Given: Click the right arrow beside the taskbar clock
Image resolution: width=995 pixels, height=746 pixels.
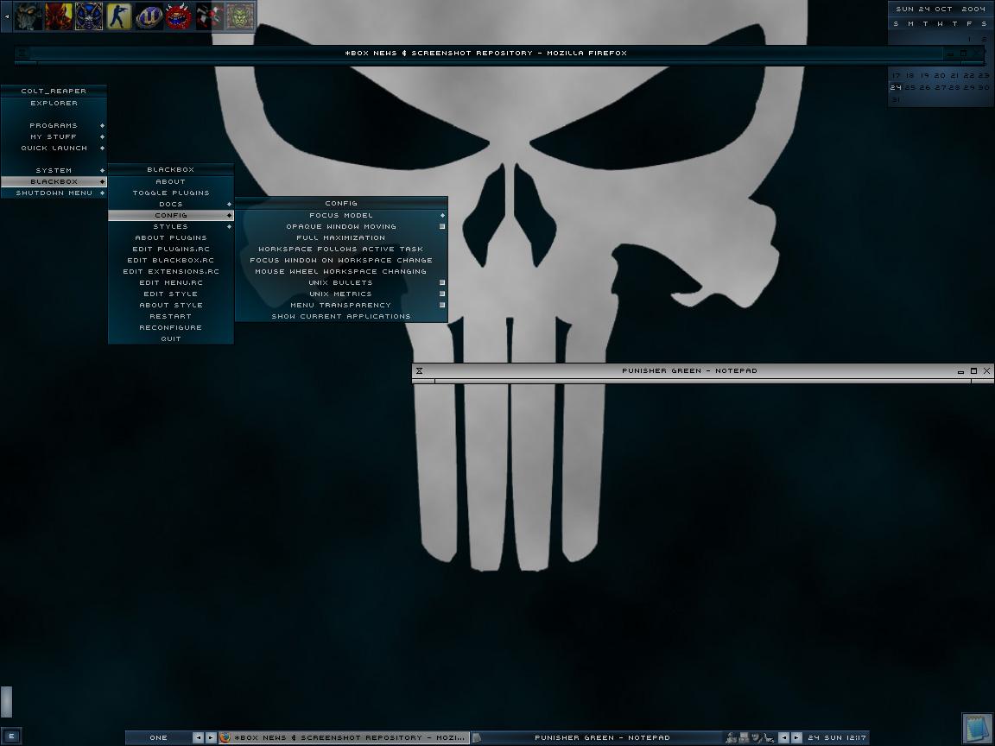Looking at the screenshot, I should coord(796,737).
